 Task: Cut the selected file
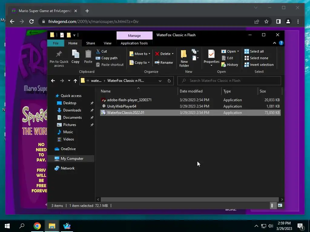101,51
